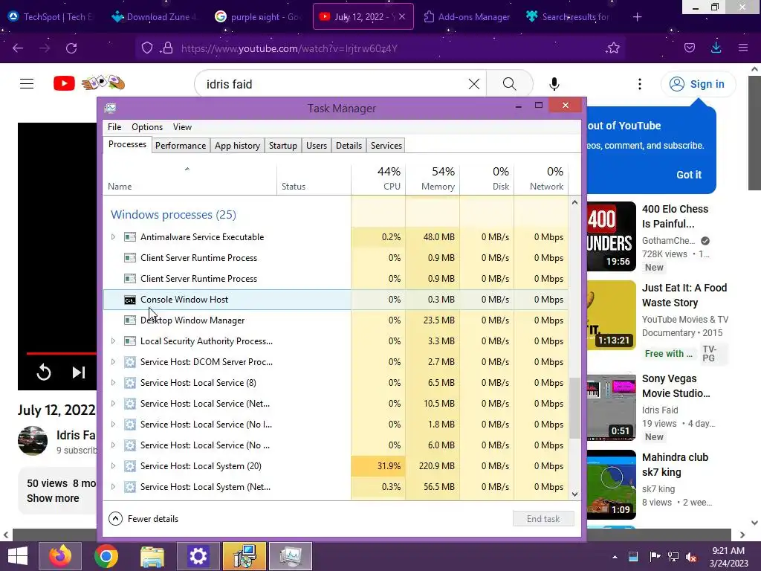Switch to the App history tab

pos(237,146)
